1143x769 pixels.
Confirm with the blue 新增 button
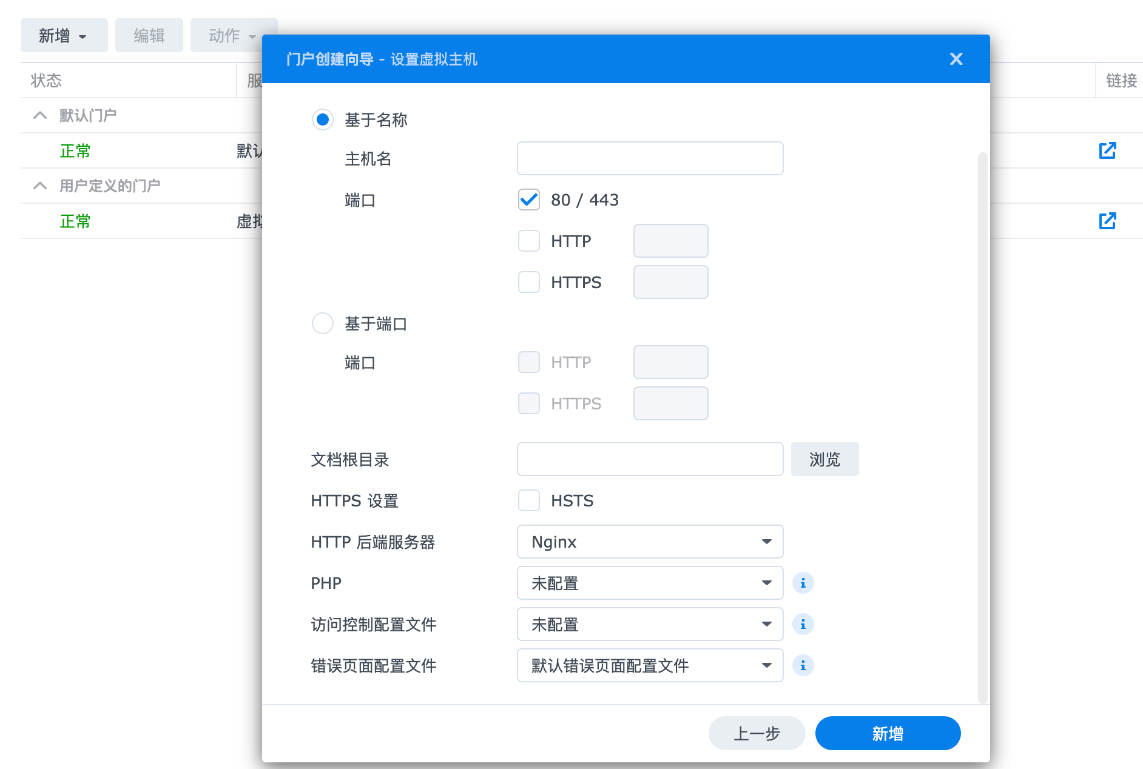pyautogui.click(x=888, y=733)
